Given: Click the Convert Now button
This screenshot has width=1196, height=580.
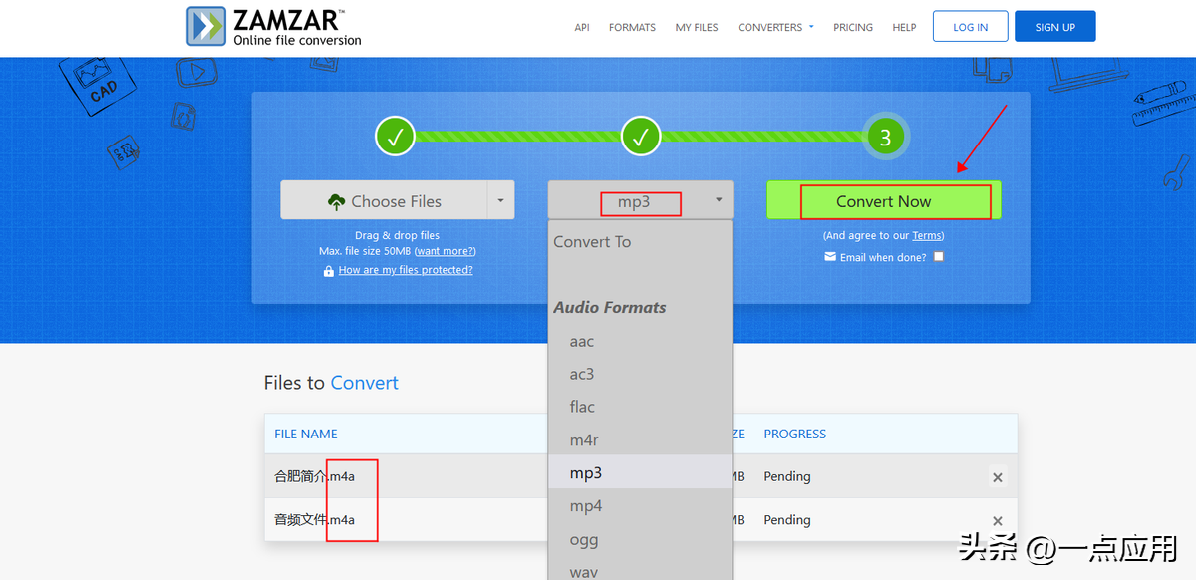Looking at the screenshot, I should coord(884,200).
